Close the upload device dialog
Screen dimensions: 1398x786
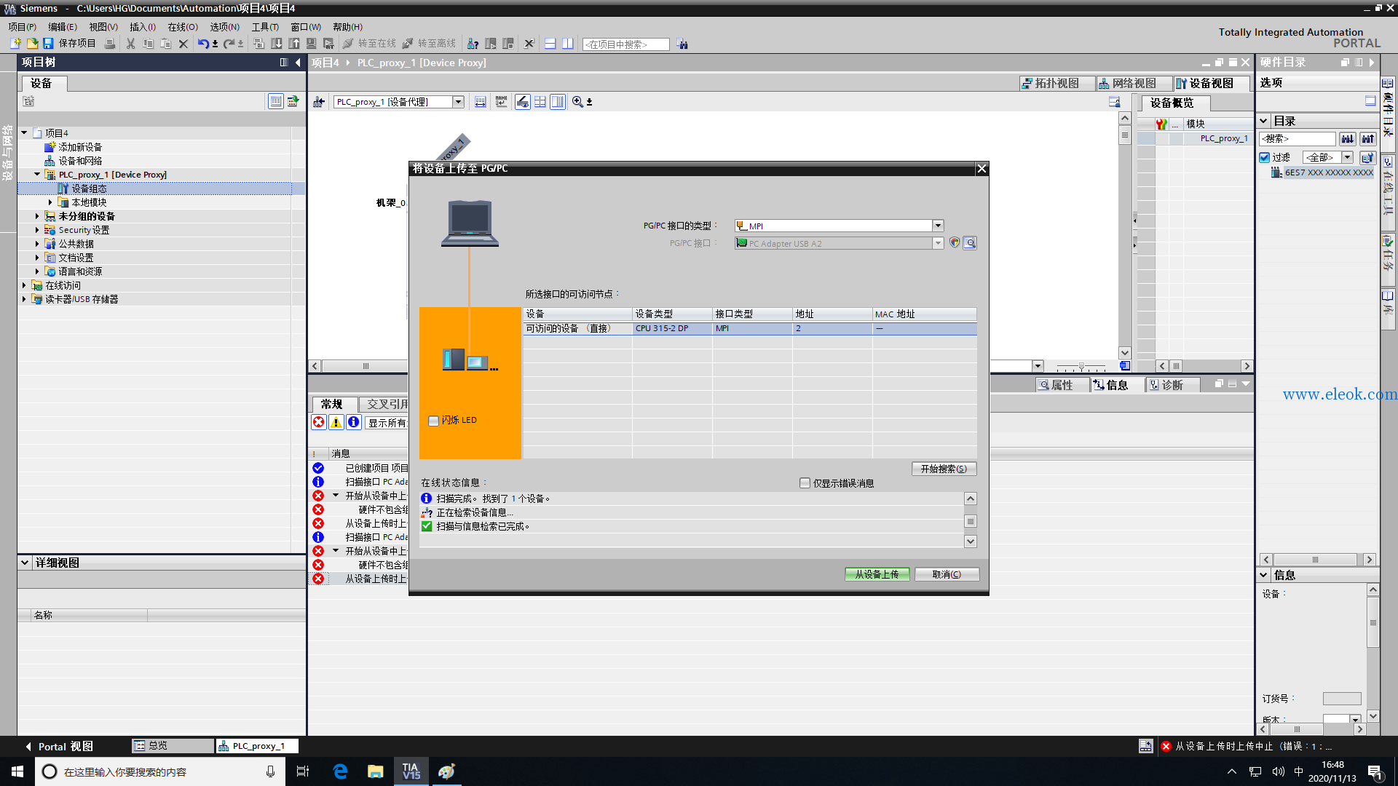coord(982,169)
